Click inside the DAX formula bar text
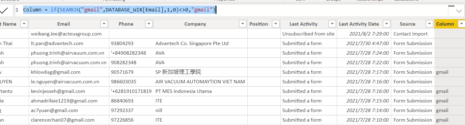The width and height of the screenshot is (465, 125). click(119, 10)
